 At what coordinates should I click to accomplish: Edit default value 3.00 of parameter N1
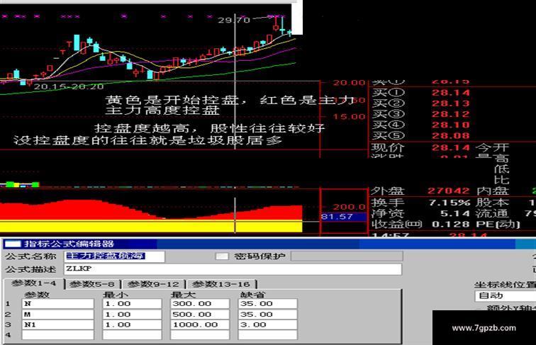268,325
